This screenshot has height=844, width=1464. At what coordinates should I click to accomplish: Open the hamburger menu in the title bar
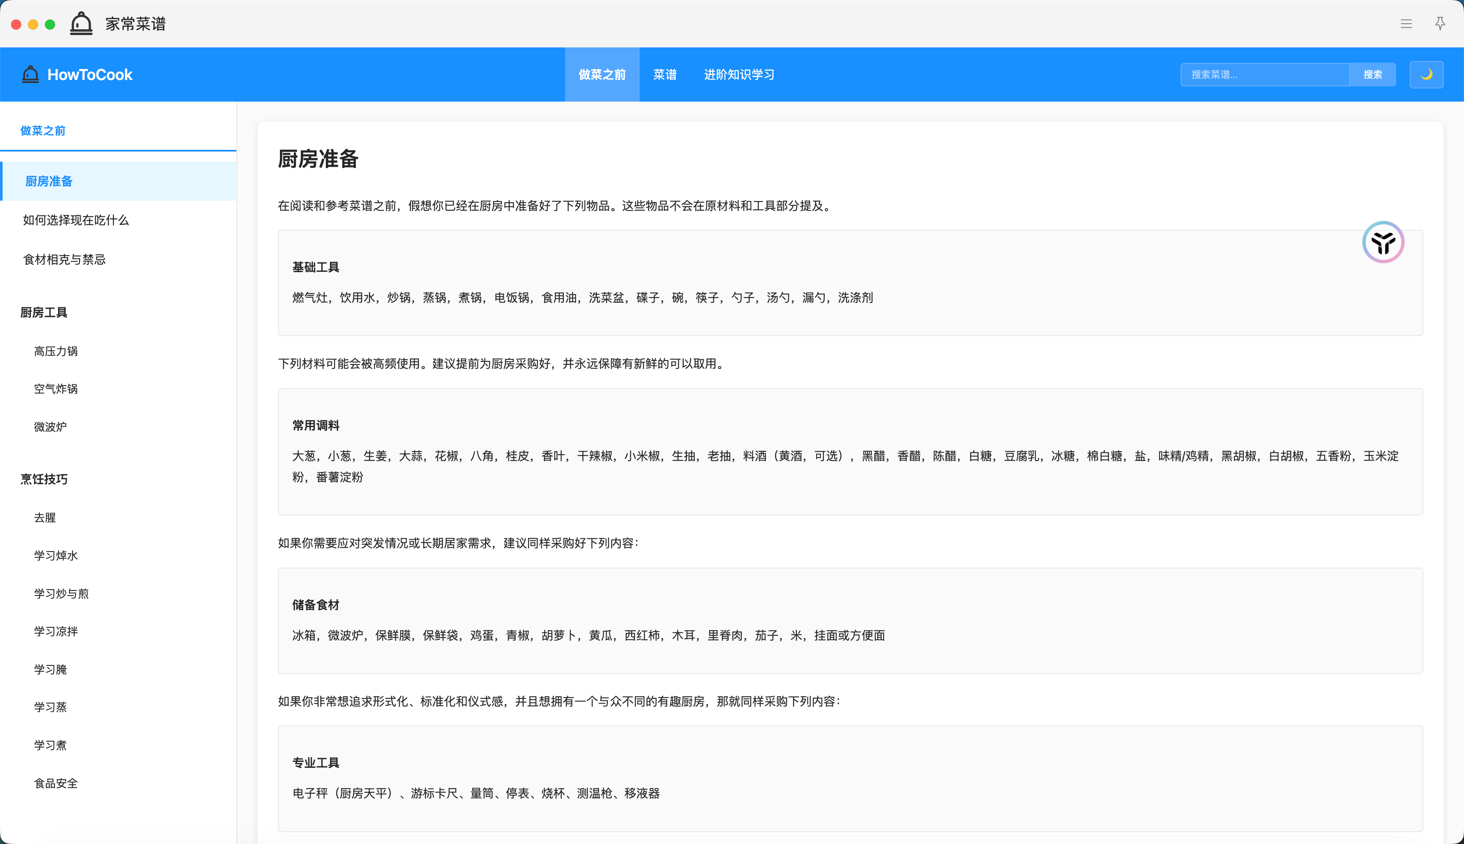click(1406, 24)
